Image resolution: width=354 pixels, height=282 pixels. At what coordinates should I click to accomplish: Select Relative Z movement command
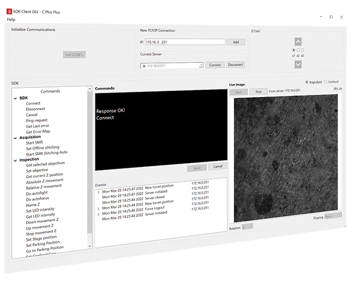coord(44,187)
